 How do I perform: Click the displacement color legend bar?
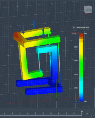coord(81,67)
